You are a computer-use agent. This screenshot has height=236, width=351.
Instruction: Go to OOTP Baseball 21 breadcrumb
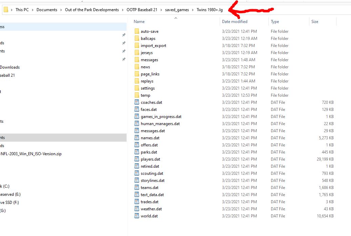coord(142,9)
